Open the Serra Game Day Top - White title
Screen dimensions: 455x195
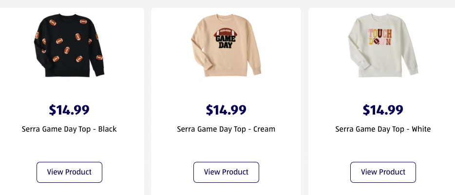pos(383,129)
